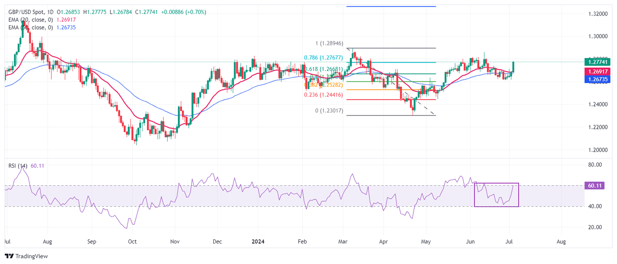The image size is (617, 264).
Task: Select the GBP/USD Spot symbol title
Action: coord(27,12)
